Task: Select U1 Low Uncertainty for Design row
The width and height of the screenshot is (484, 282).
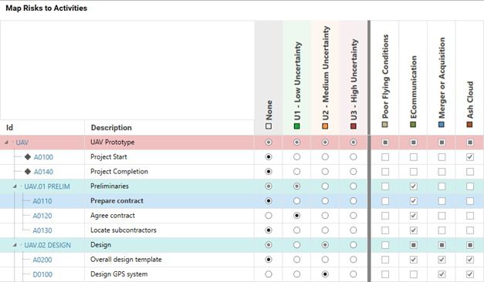Action: click(297, 245)
